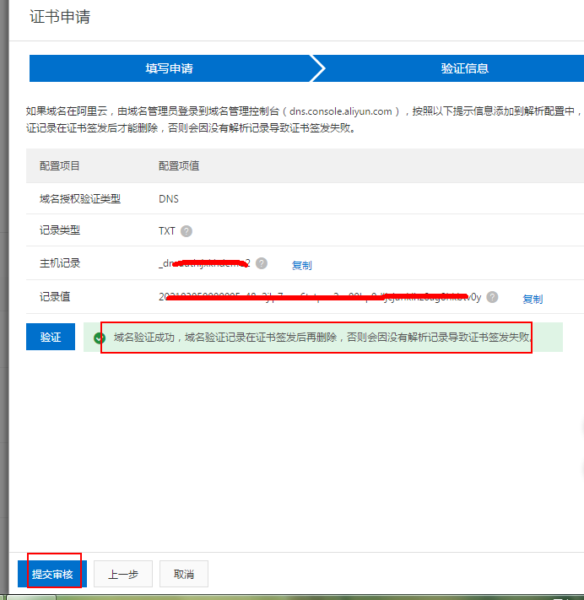584x600 pixels.
Task: Copy the 主机记录 value with 复制
Action: [301, 265]
